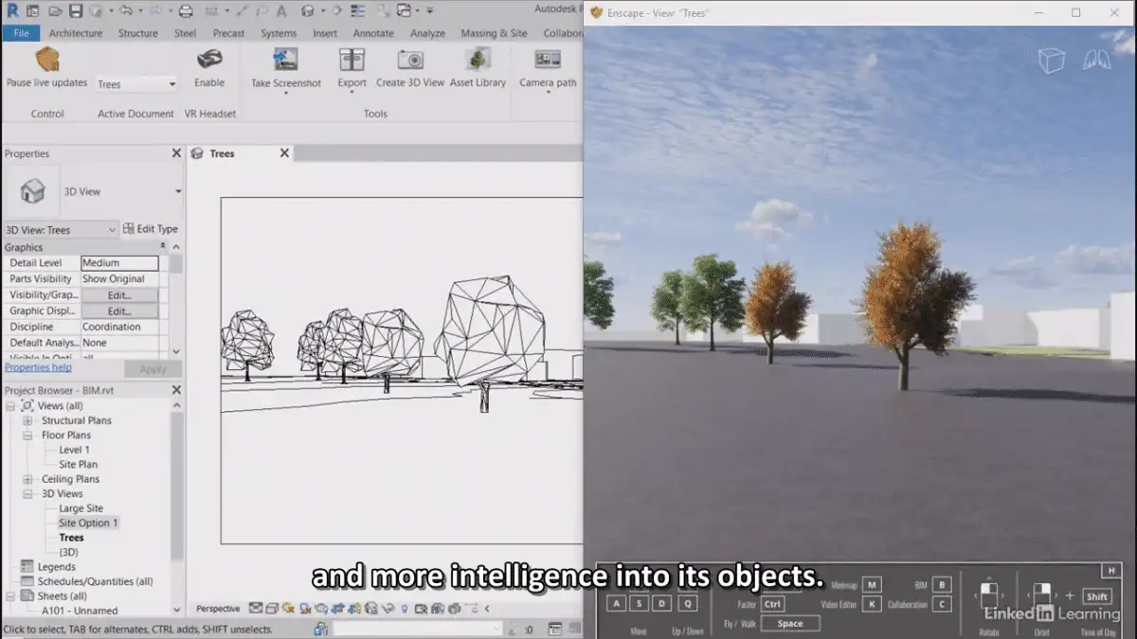Click the Detail Level Medium field
The width and height of the screenshot is (1137, 639).
click(x=119, y=263)
